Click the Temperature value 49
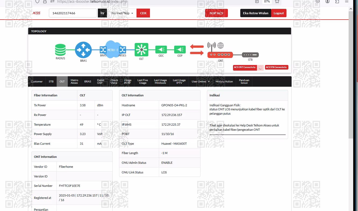This screenshot has width=358, height=211. click(81, 125)
